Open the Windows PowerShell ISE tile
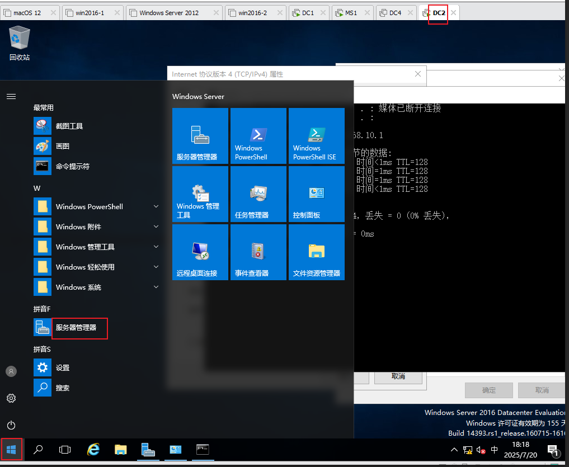Viewport: 569px width, 467px height. [317, 136]
